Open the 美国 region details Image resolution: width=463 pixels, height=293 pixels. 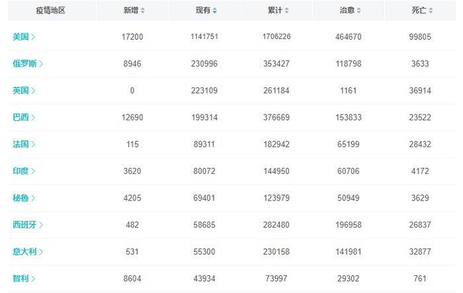[24, 37]
